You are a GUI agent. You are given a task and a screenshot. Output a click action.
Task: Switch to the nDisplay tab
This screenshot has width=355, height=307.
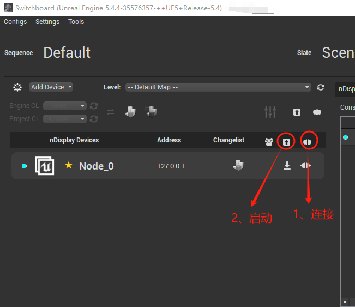pos(346,89)
